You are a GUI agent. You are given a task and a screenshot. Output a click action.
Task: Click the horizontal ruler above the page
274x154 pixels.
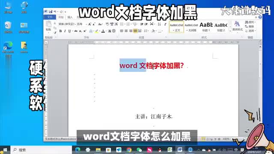(x=153, y=42)
